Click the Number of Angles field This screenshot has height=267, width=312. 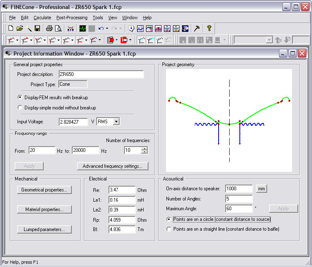tap(239, 199)
